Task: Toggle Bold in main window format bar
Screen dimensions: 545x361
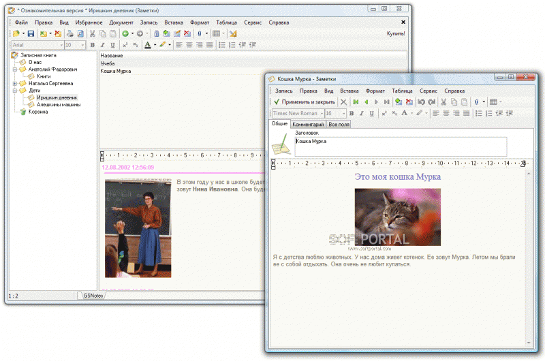Action: tap(93, 45)
